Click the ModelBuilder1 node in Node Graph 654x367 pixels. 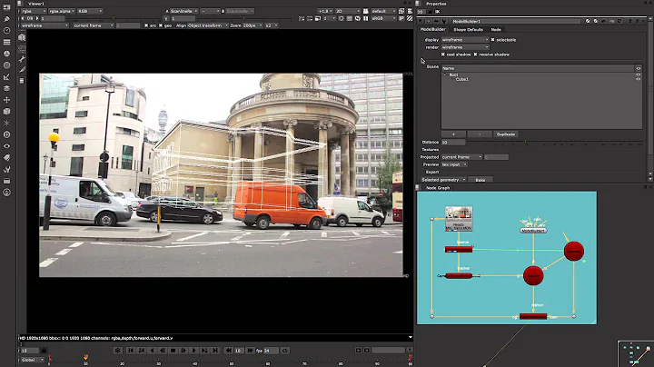pyautogui.click(x=532, y=231)
